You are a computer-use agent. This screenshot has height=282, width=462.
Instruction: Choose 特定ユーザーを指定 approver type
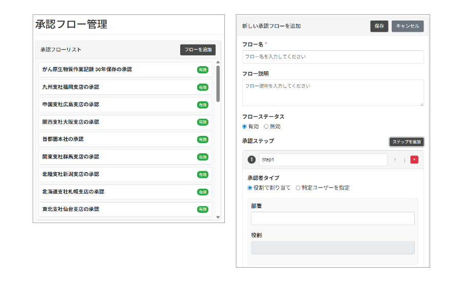pos(298,188)
